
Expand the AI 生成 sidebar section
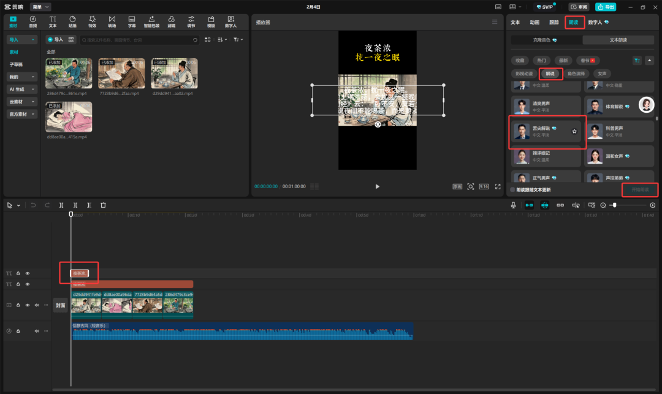(22, 89)
